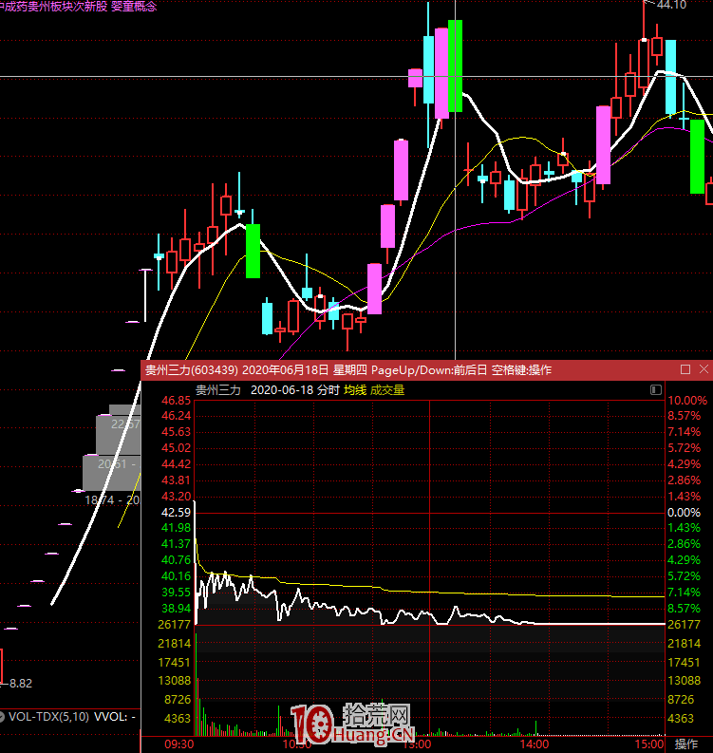The height and width of the screenshot is (753, 713).
Task: Click the VVOL: - value readout
Action: click(x=115, y=717)
